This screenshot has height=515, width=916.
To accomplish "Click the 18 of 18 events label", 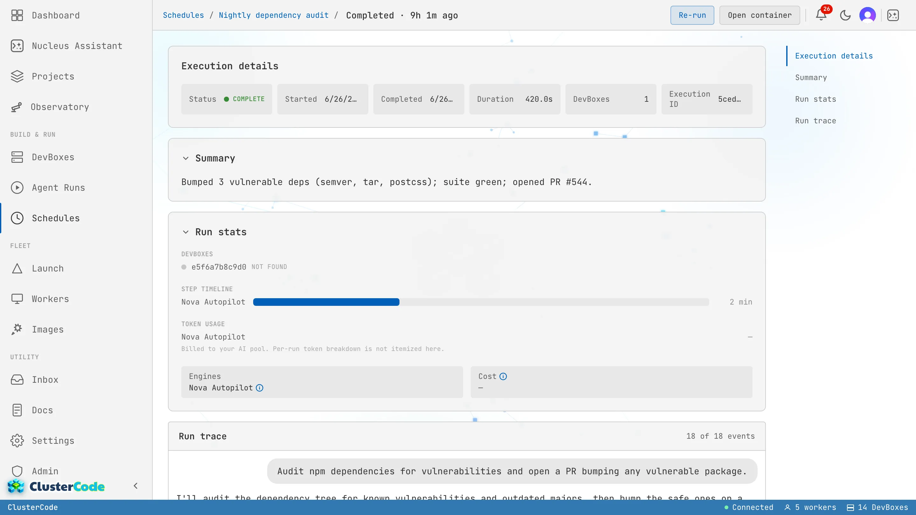I will coord(720,436).
